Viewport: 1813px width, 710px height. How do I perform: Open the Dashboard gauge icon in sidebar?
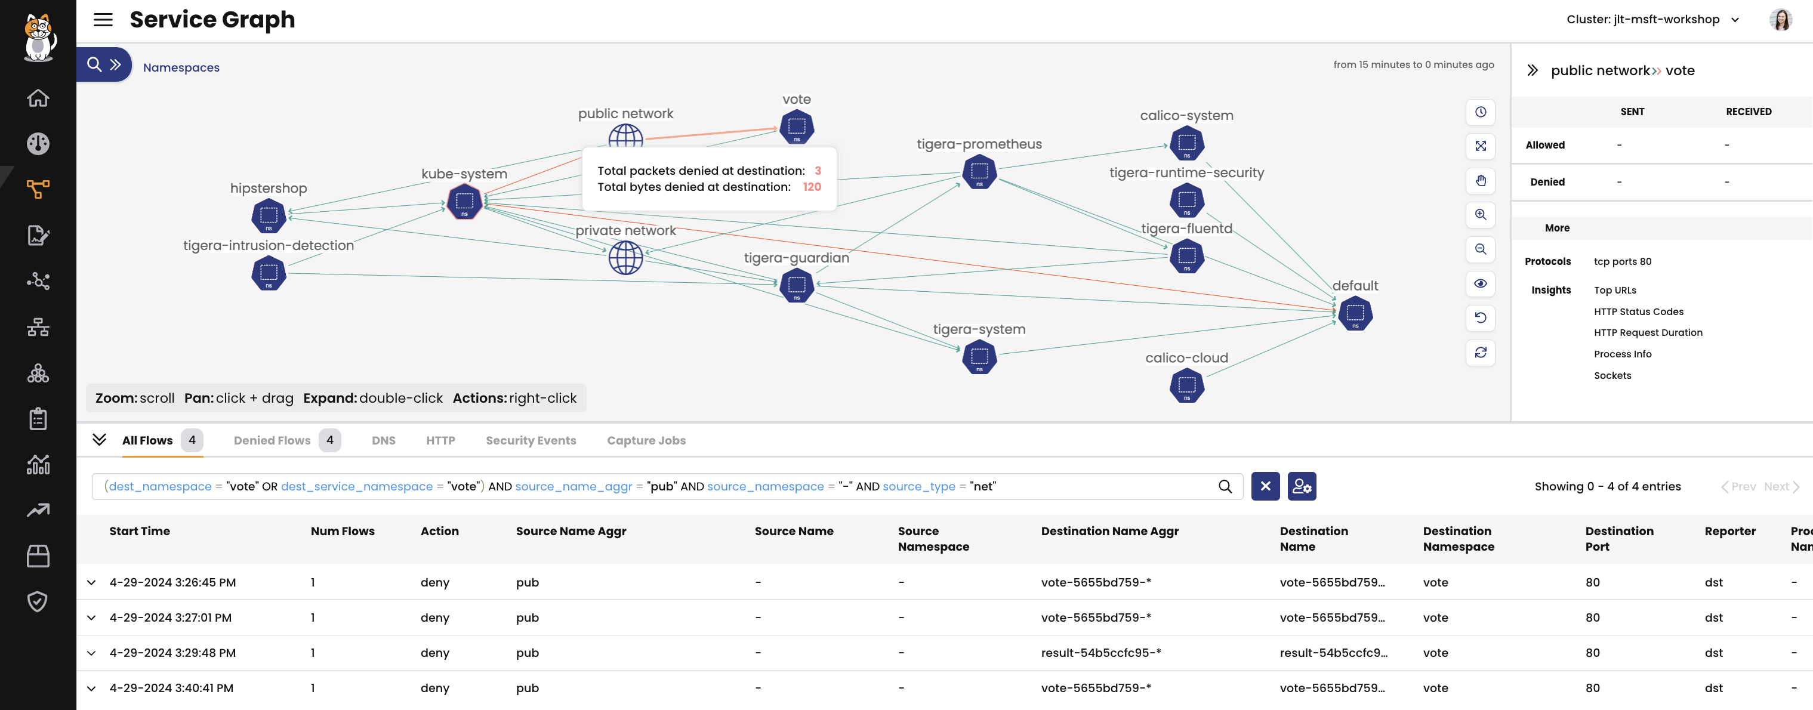[x=38, y=144]
